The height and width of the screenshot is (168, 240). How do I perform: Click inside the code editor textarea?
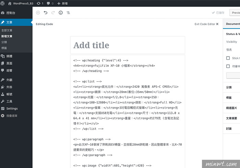point(128,111)
